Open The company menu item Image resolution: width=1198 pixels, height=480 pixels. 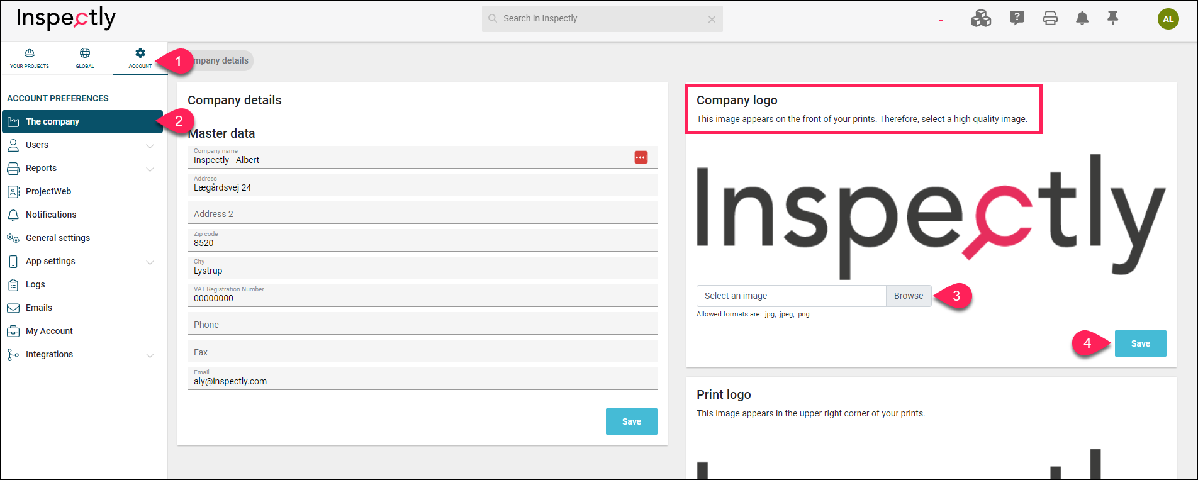pyautogui.click(x=82, y=121)
